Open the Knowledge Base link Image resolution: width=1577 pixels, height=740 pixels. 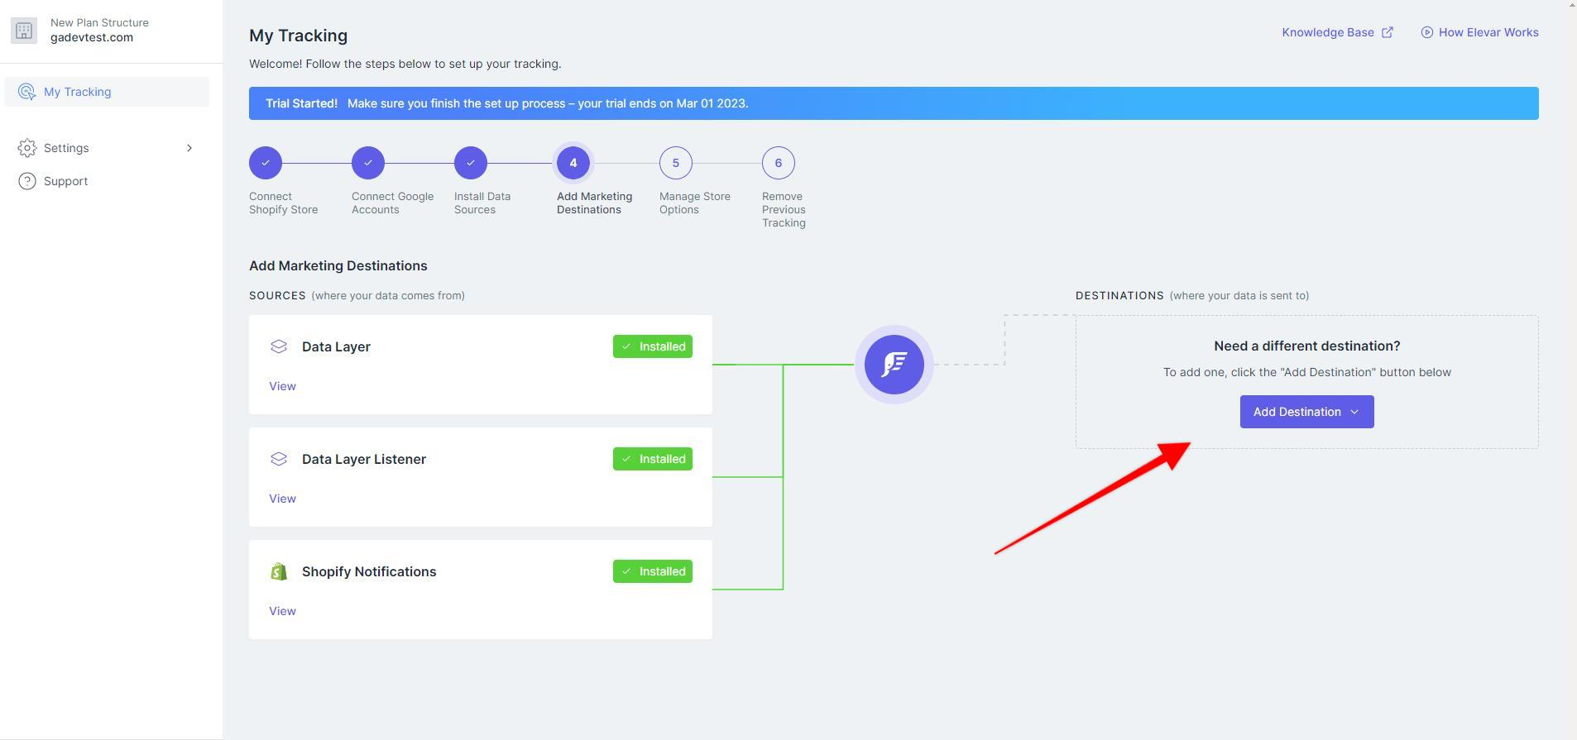[1337, 32]
